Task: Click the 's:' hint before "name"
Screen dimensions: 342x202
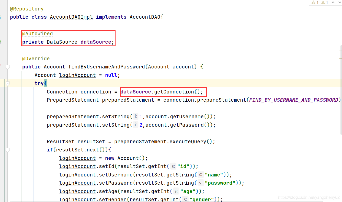Action: click(x=201, y=175)
